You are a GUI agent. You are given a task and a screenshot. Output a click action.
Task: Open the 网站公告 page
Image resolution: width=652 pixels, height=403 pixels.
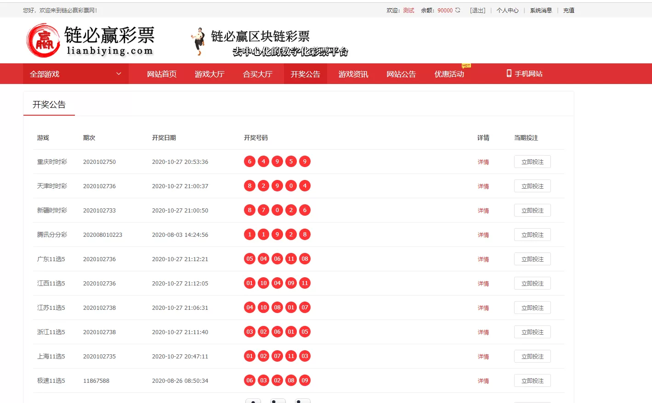coord(401,74)
